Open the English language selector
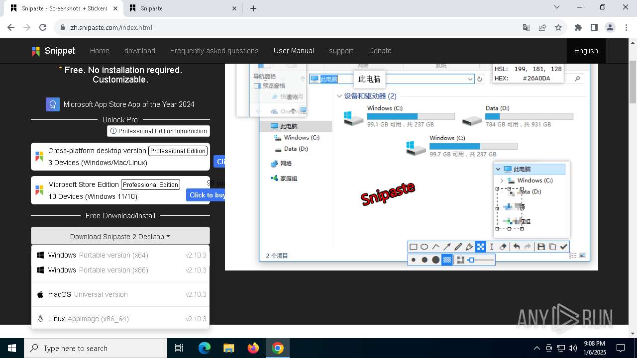Viewport: 637px width, 358px height. click(x=586, y=51)
